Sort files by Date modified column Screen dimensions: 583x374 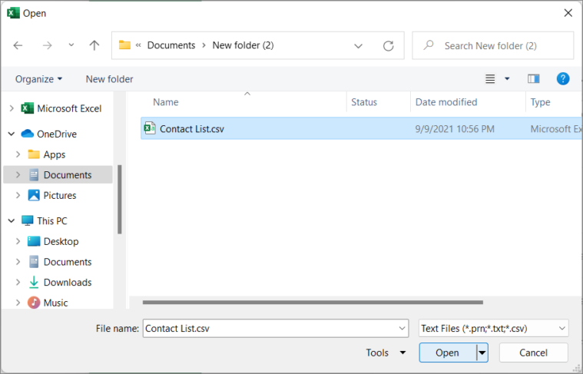click(446, 102)
